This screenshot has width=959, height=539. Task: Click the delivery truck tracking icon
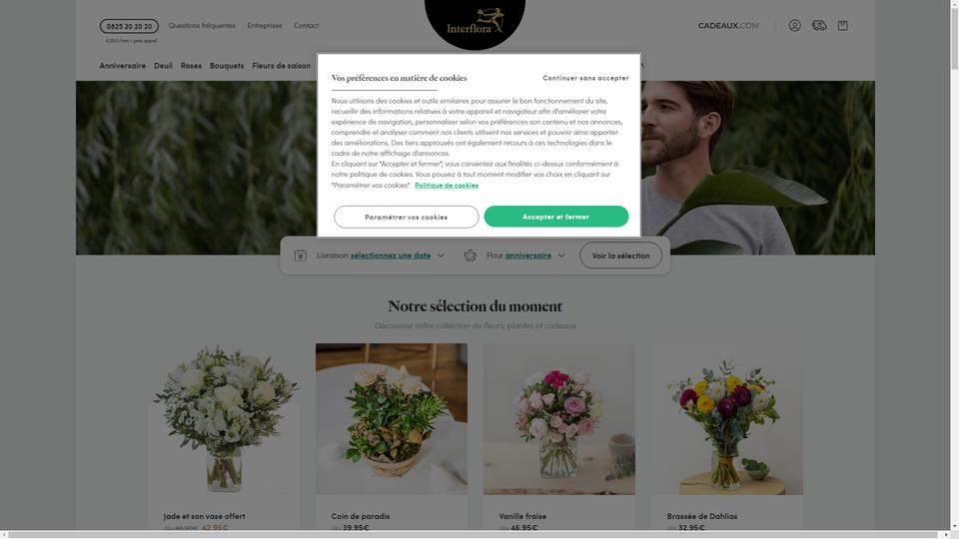[x=819, y=26]
